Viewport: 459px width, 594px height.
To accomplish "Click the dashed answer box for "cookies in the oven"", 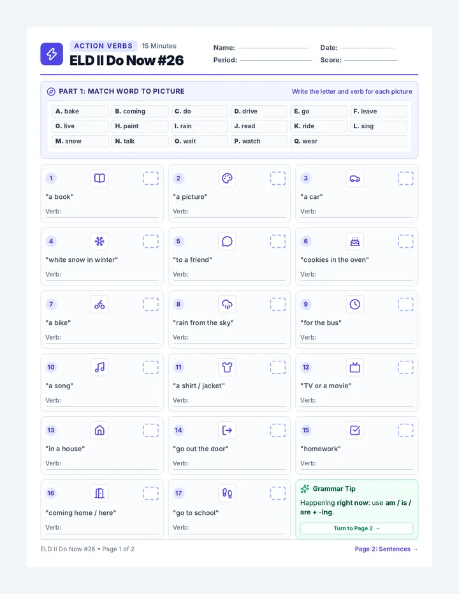I will click(x=405, y=242).
